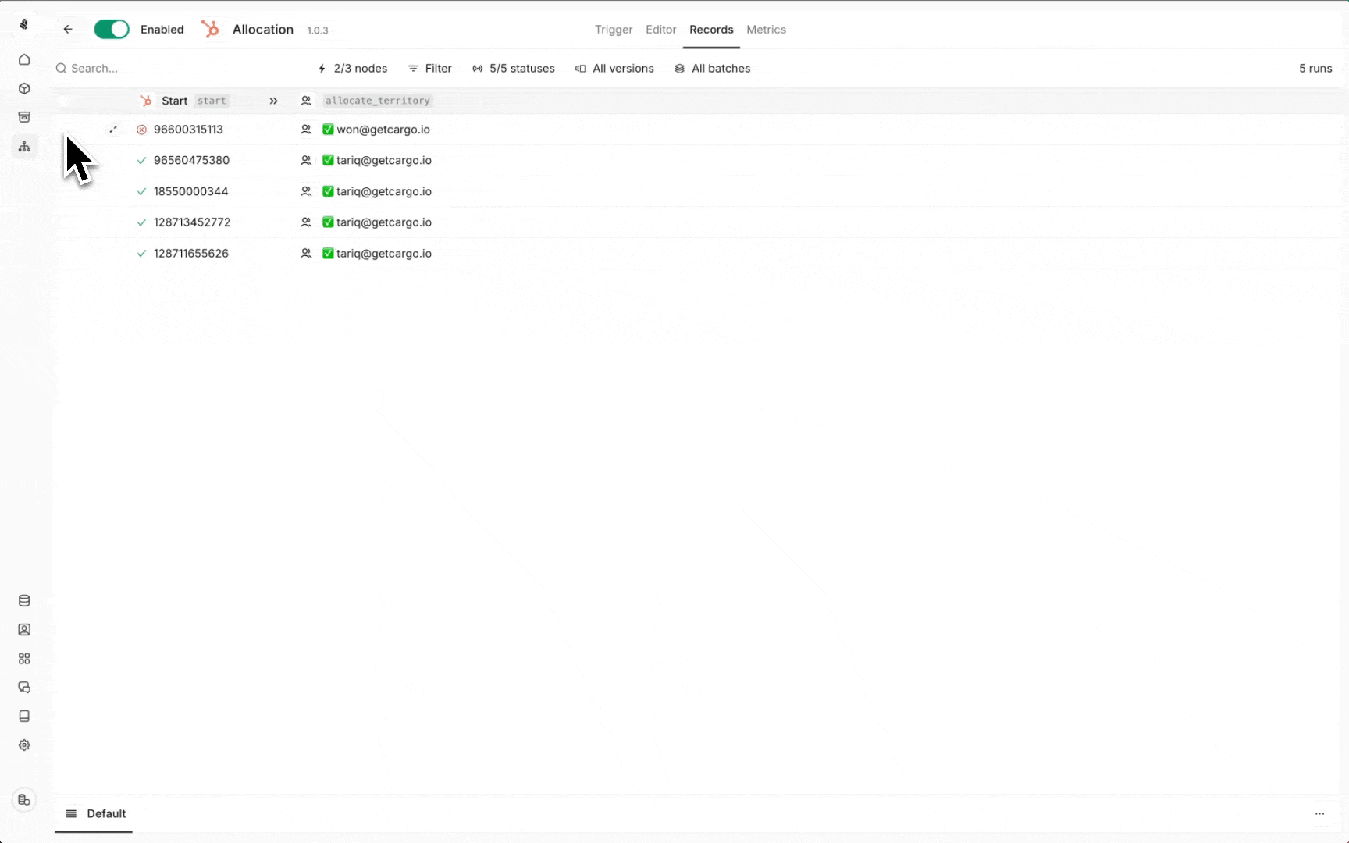Open record 128713452772
This screenshot has width=1349, height=843.
point(192,222)
